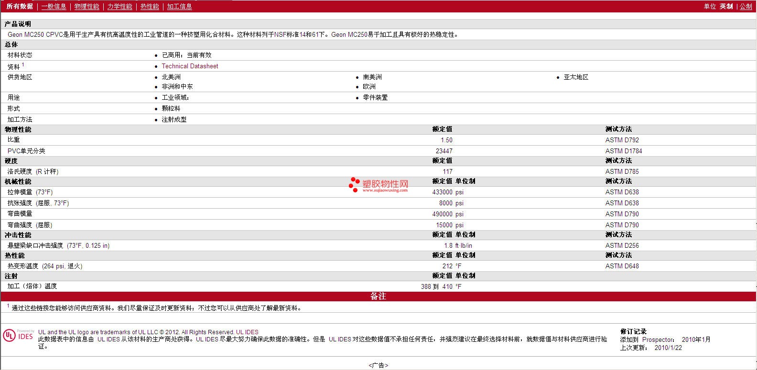Switch to the 热性能 tab
The image size is (757, 370).
150,6
